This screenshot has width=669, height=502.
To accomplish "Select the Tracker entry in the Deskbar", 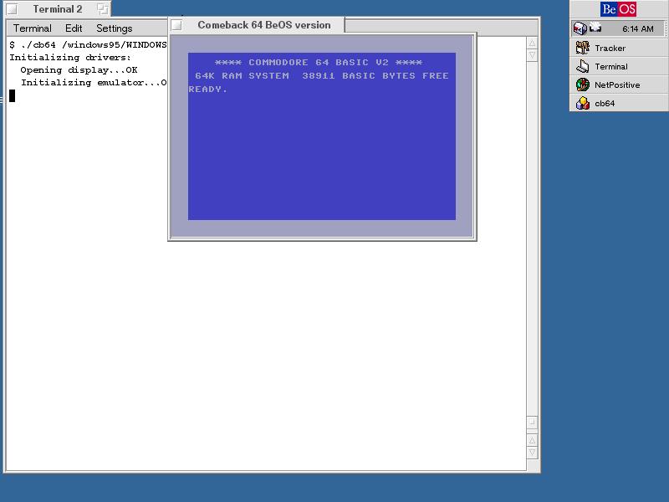I will [x=619, y=48].
